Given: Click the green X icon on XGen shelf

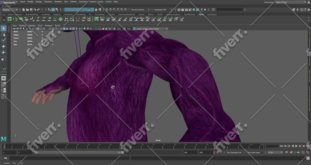Looking at the screenshot, I should point(10,19).
